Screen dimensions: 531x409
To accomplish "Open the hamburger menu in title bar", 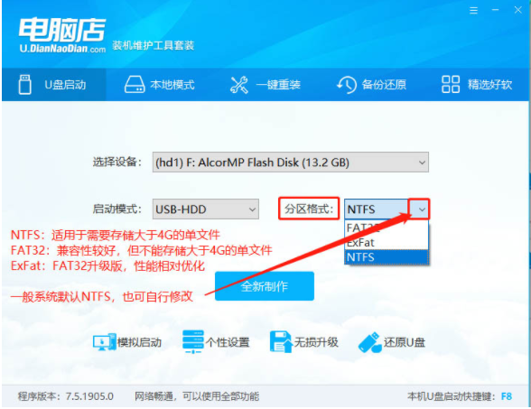I will pos(473,11).
